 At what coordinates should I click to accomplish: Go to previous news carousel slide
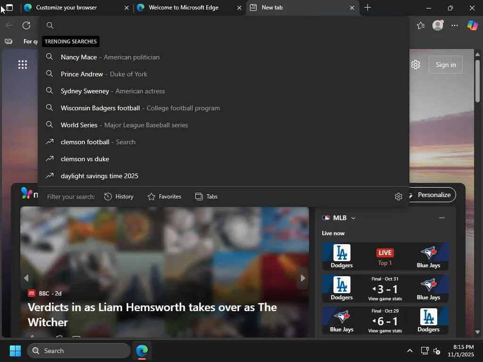pos(26,278)
